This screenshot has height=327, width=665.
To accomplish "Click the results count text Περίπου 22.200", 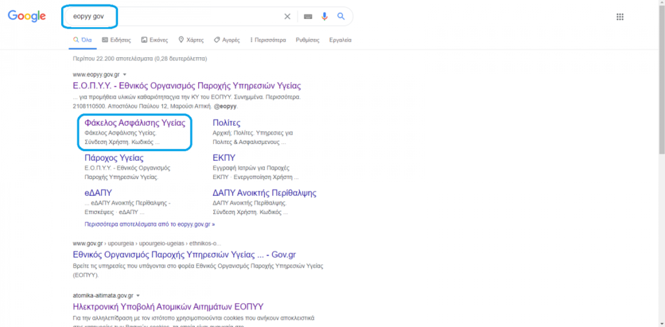I will click(x=140, y=58).
